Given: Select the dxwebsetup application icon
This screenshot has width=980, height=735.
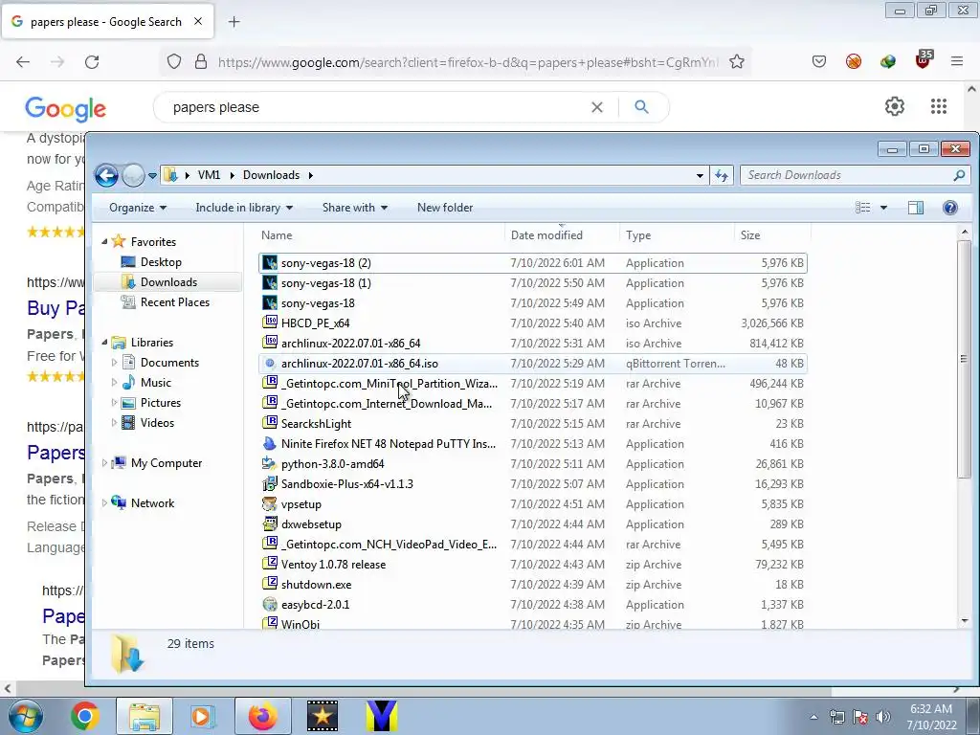Looking at the screenshot, I should (x=269, y=523).
